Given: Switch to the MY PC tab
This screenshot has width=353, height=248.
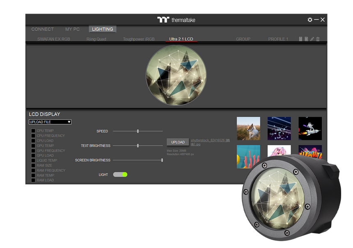Looking at the screenshot, I should [x=72, y=29].
